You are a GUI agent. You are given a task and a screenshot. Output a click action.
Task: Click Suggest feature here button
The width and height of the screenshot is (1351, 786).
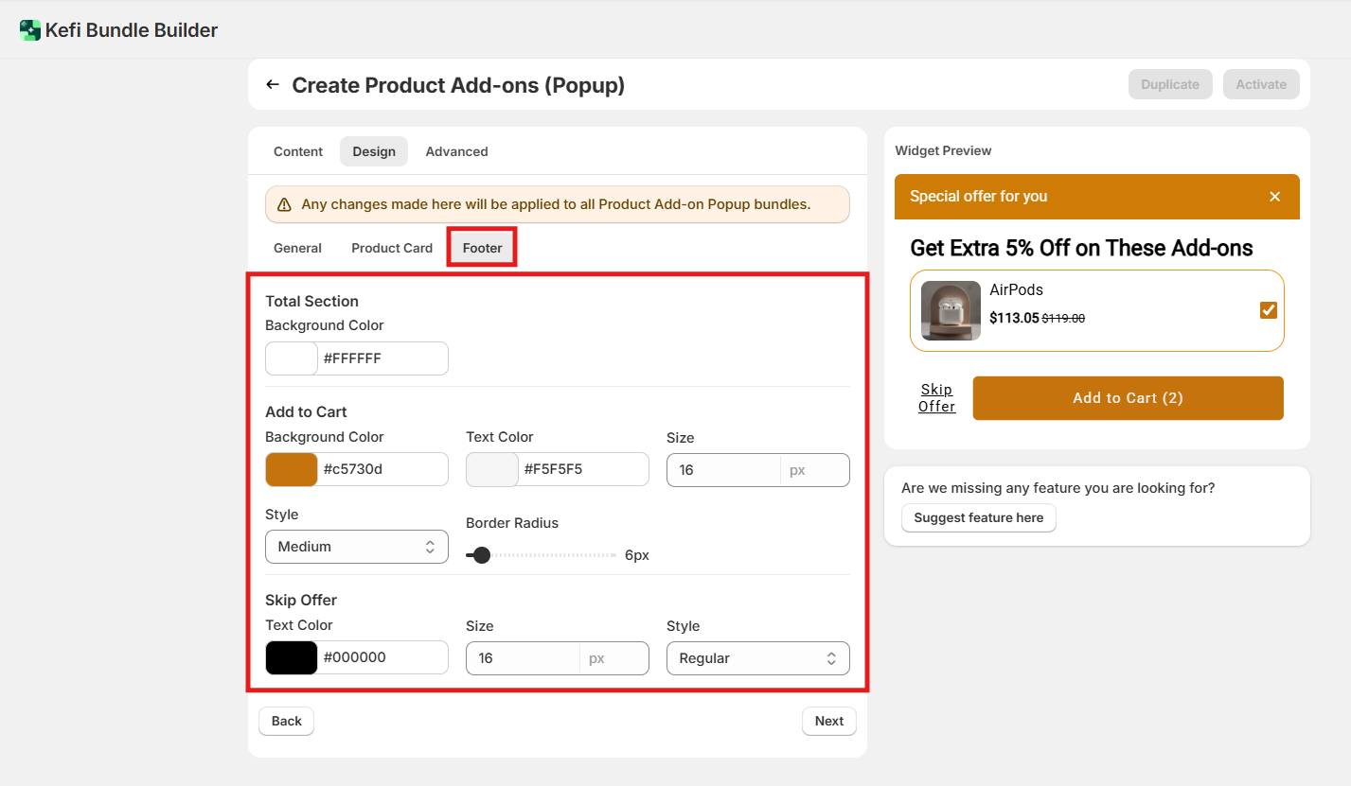[978, 517]
